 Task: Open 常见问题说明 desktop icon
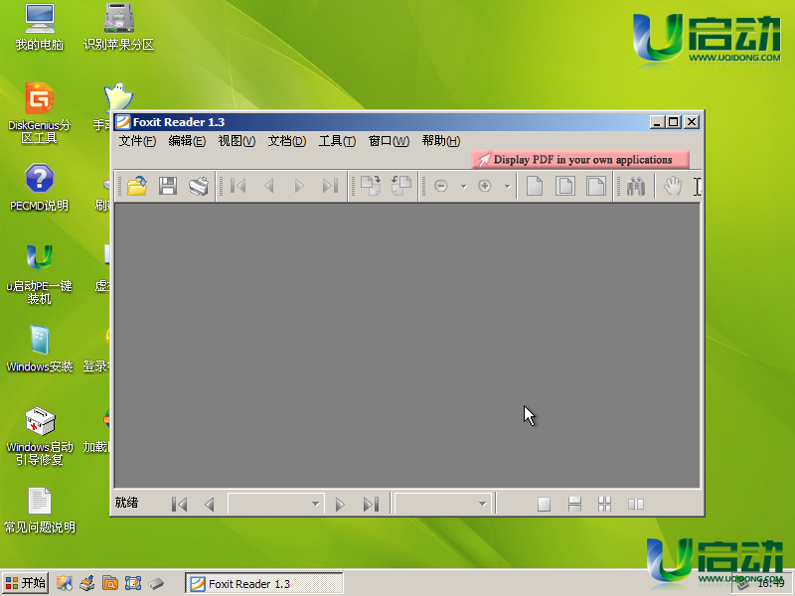click(39, 511)
